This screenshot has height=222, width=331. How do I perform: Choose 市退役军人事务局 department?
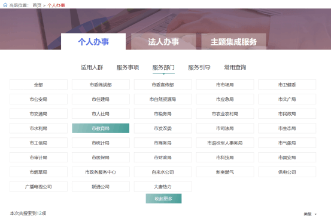[225, 143]
